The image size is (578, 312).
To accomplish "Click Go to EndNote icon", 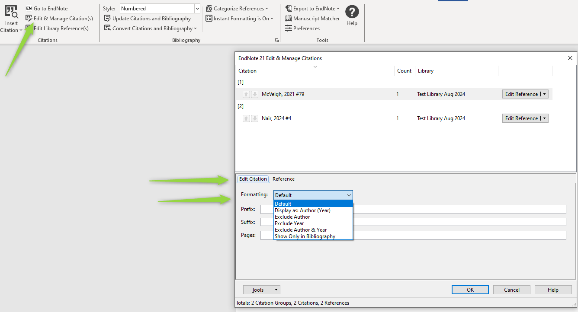I will (29, 9).
